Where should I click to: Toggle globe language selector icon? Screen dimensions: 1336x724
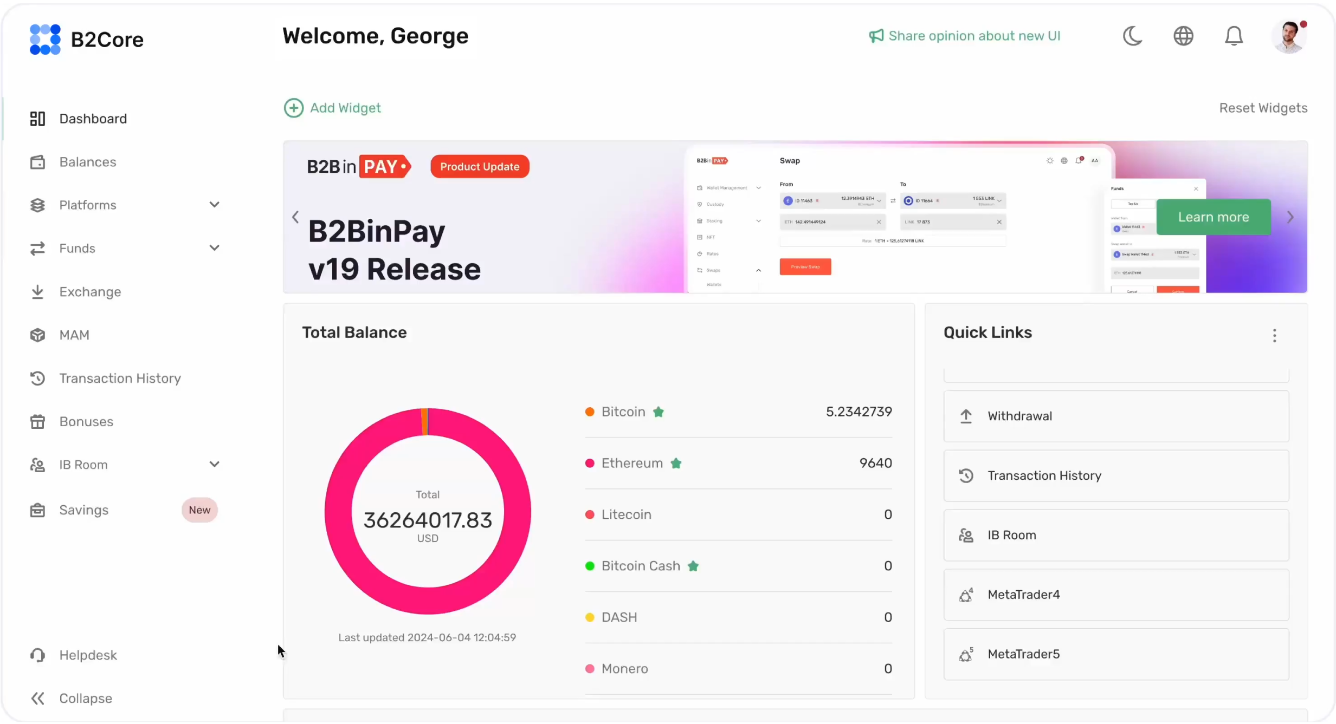pos(1183,36)
